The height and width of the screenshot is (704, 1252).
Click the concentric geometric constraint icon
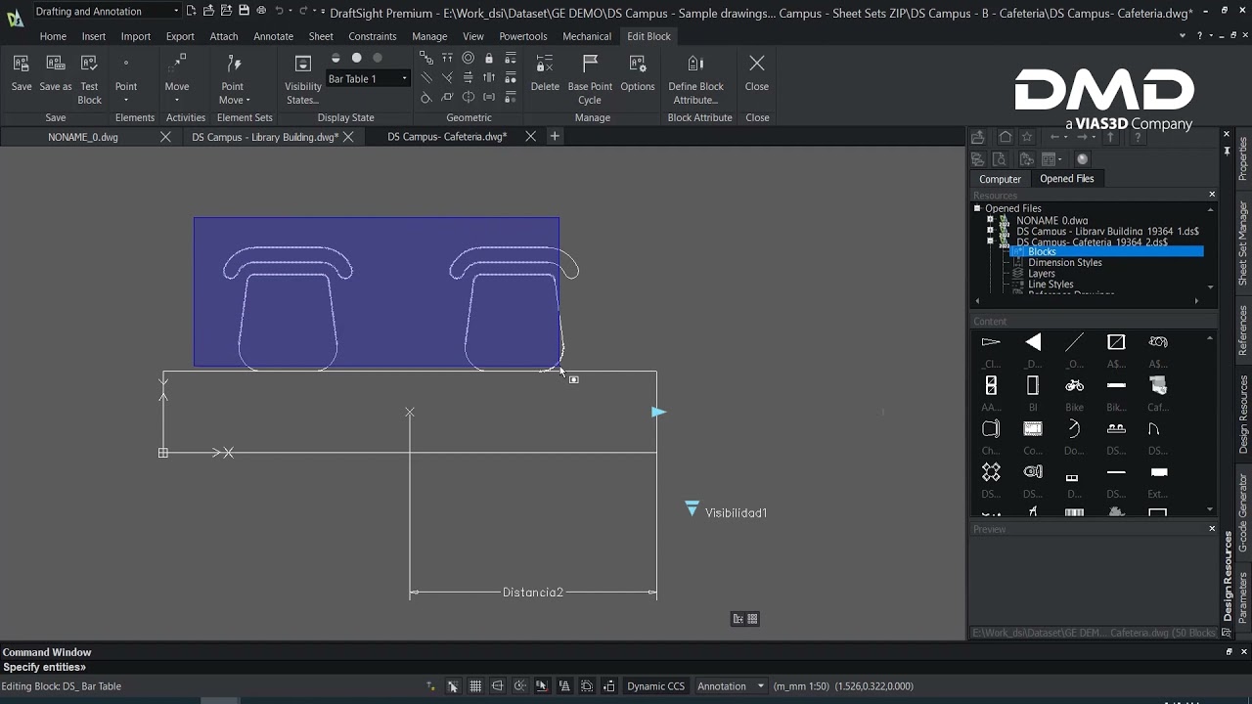tap(468, 59)
